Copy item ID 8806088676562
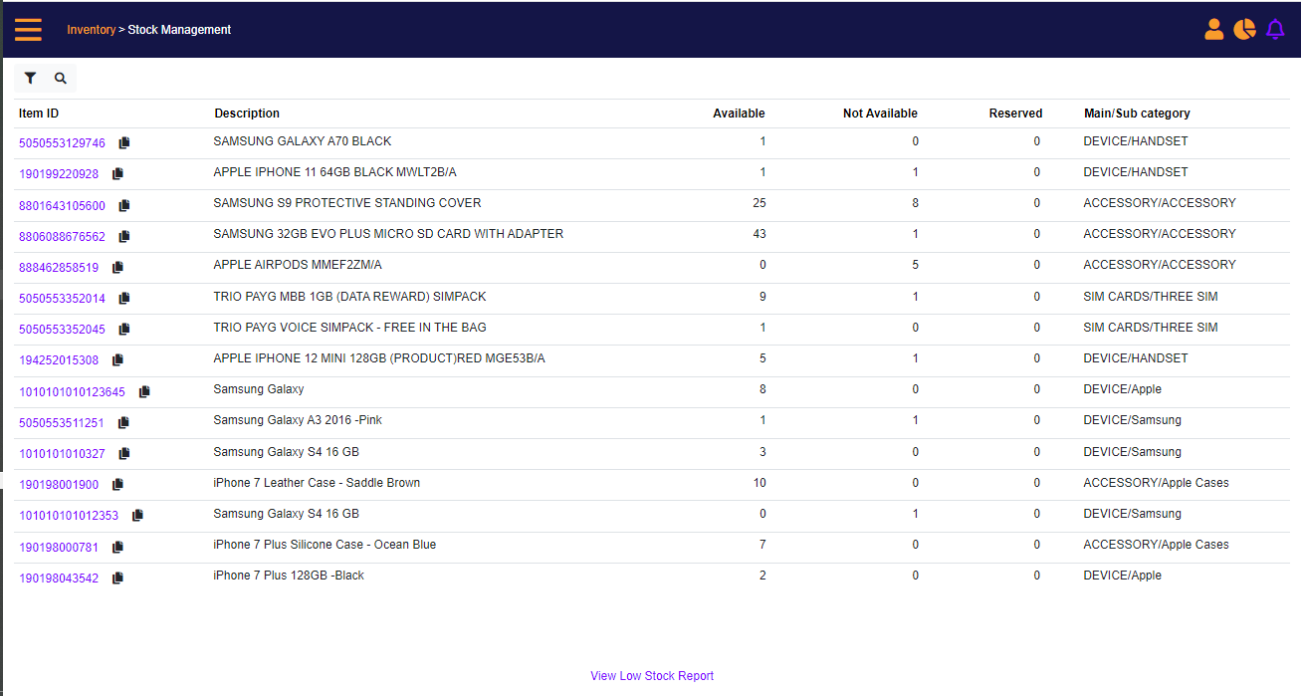The image size is (1301, 696). click(124, 237)
